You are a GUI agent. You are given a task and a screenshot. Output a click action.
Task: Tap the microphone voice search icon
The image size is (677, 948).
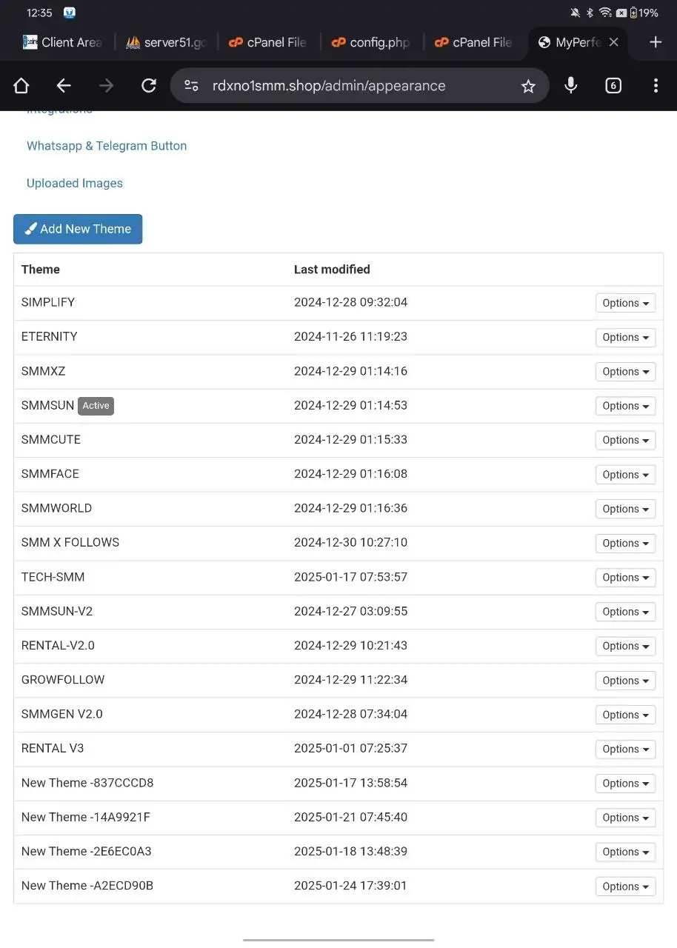pyautogui.click(x=570, y=86)
